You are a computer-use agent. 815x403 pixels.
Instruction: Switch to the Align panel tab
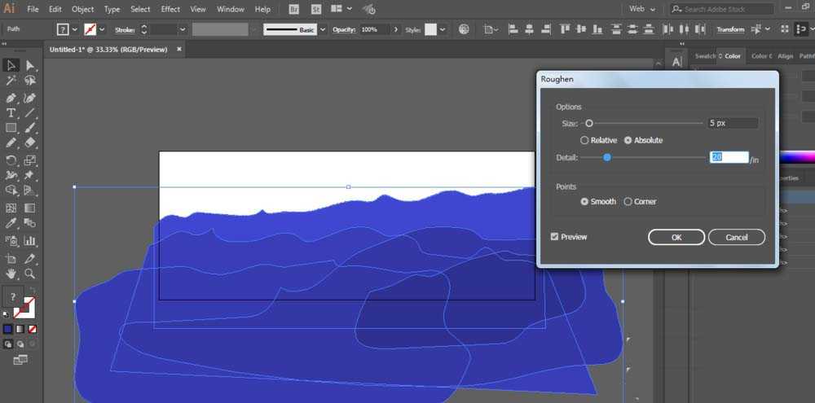click(785, 56)
